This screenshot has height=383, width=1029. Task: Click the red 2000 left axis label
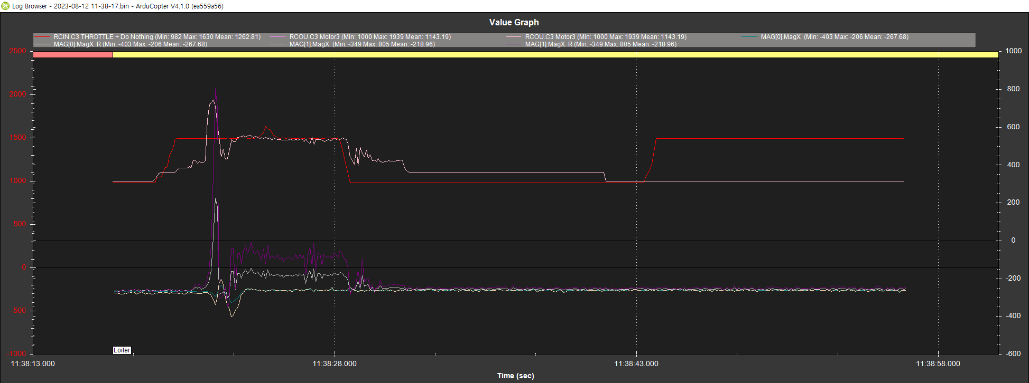pyautogui.click(x=17, y=94)
